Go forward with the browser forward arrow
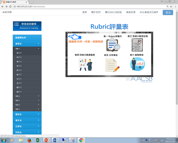Screen dimensions: 178x143 pos(6,7)
